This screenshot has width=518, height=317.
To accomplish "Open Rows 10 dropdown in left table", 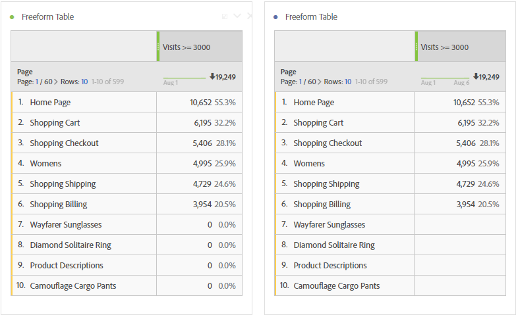I will click(x=84, y=82).
